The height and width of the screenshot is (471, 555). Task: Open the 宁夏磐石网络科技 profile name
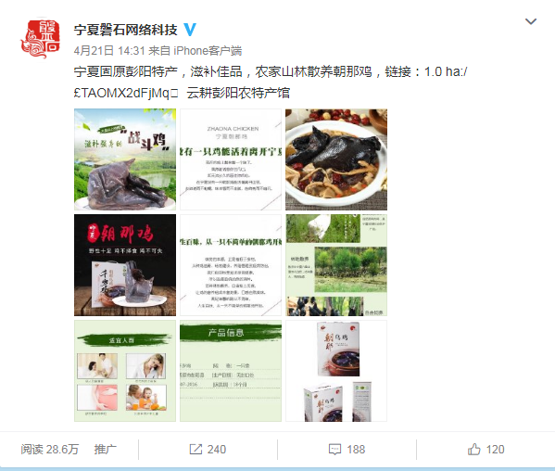(126, 30)
